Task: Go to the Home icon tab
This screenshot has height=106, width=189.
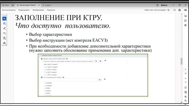Action: click(x=13, y=5)
